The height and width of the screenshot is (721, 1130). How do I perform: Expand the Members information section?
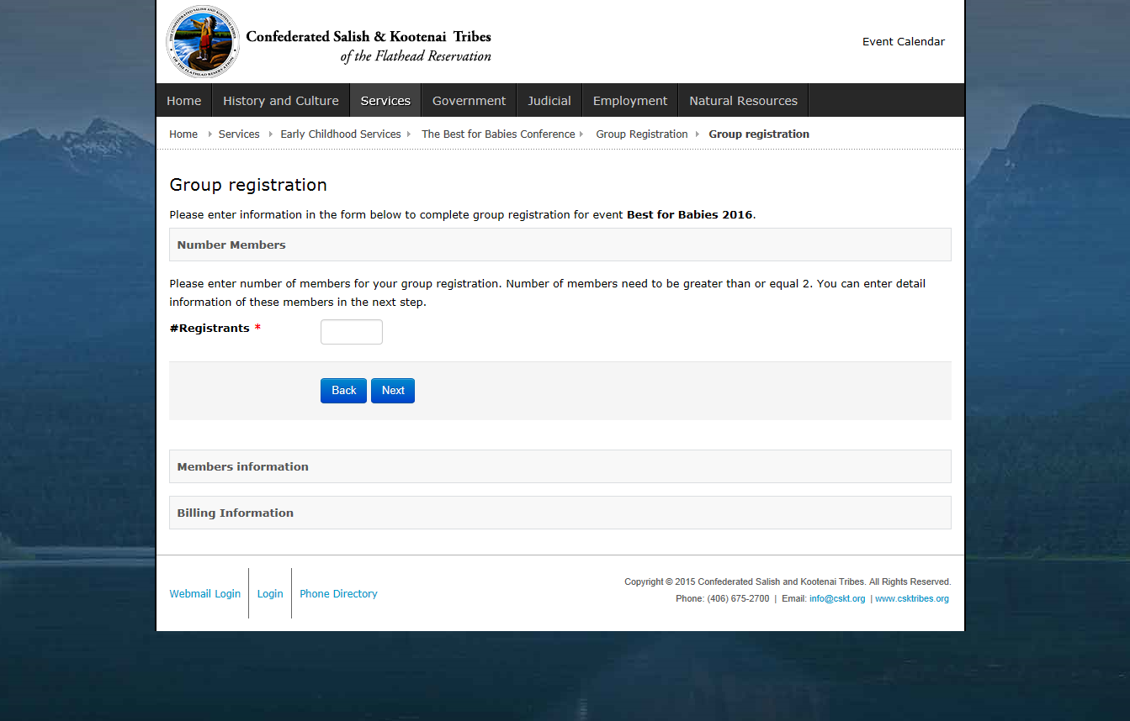(x=242, y=466)
